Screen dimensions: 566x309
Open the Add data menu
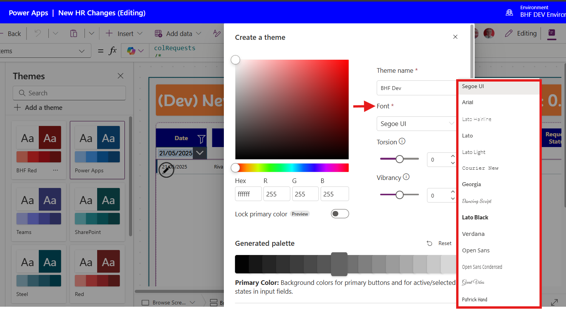point(178,34)
